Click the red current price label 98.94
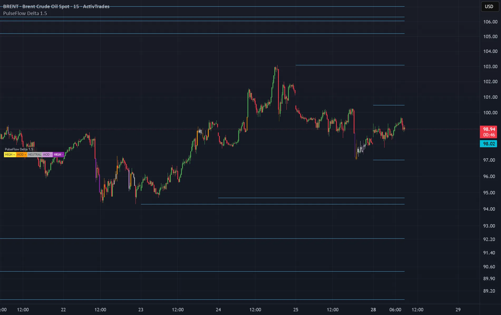The height and width of the screenshot is (315, 501). (x=489, y=132)
